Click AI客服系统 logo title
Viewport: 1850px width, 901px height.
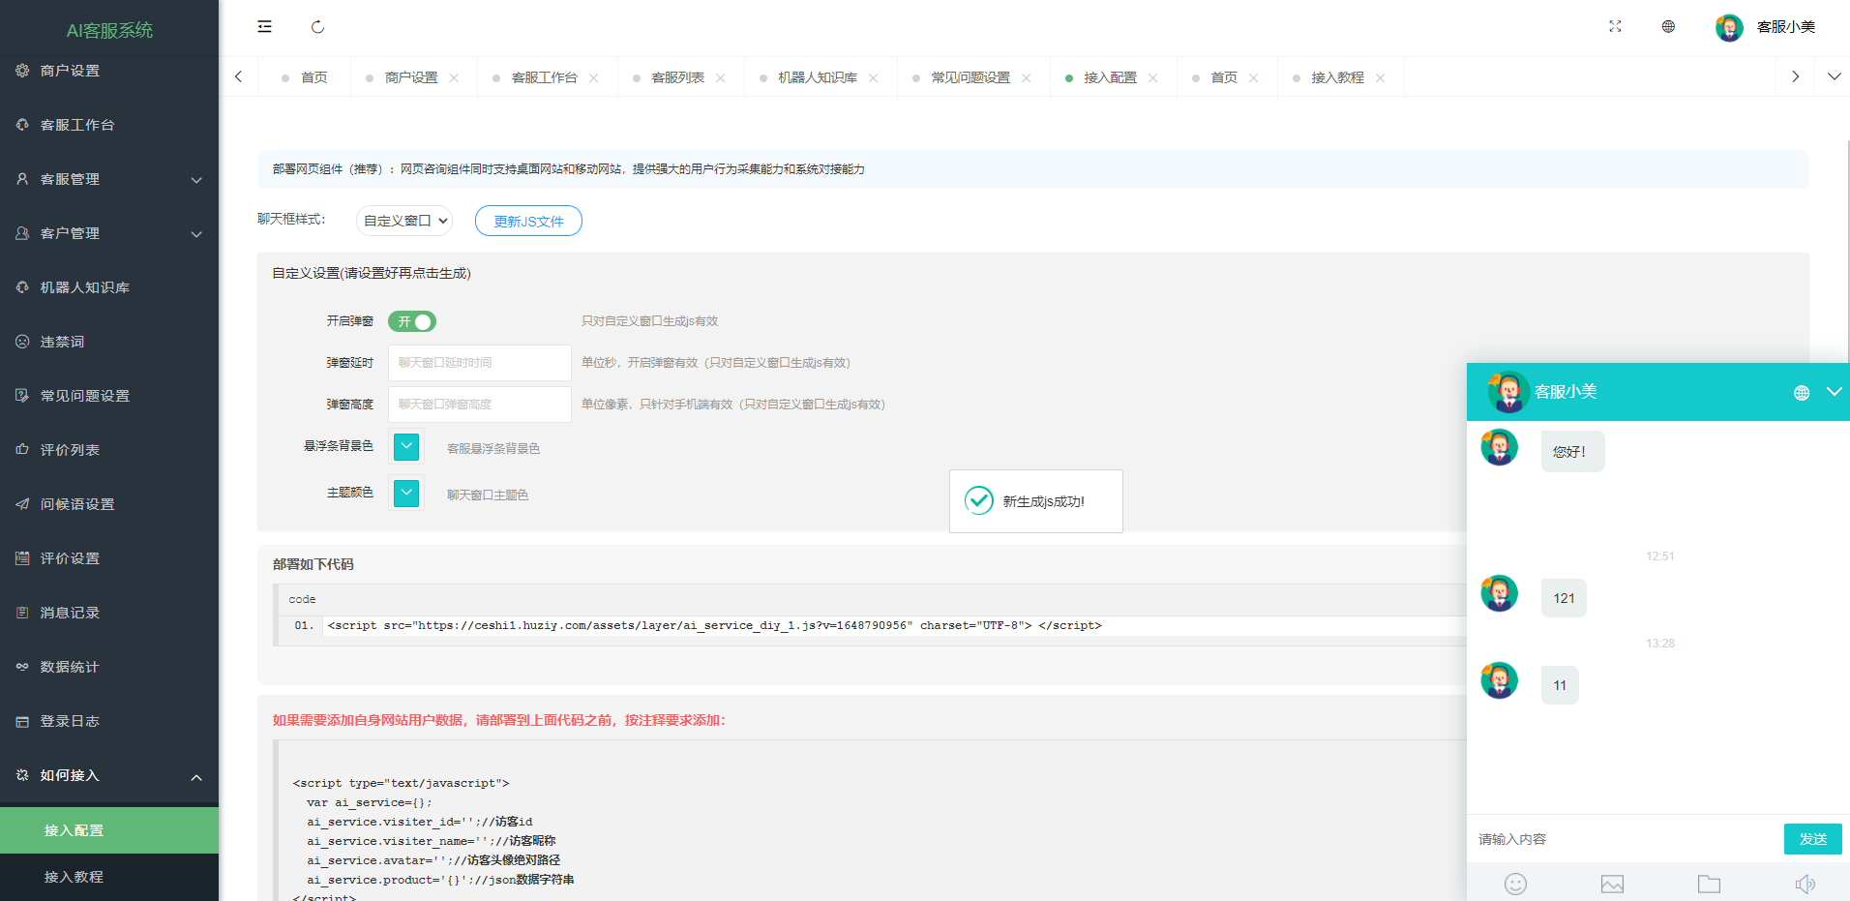[x=109, y=30]
